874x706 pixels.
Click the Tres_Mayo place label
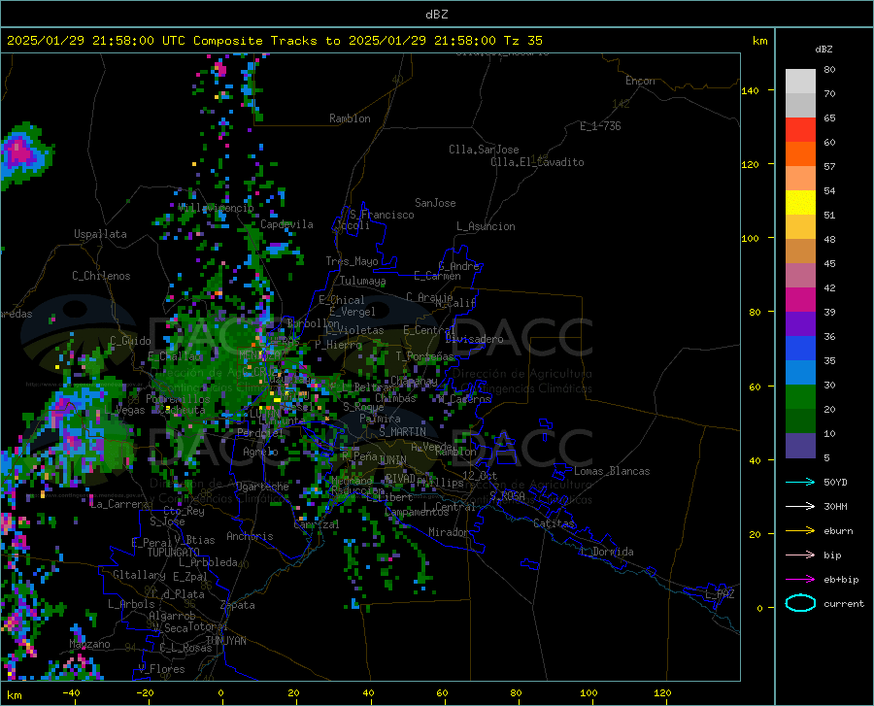click(352, 261)
